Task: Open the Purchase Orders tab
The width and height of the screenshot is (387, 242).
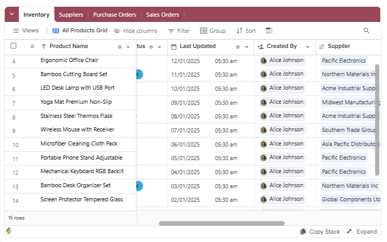Action: [114, 15]
